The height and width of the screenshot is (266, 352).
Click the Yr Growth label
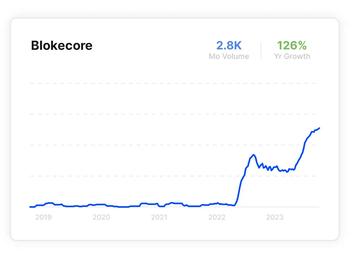click(292, 57)
